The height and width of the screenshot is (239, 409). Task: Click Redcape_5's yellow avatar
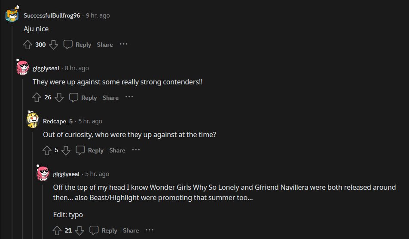pyautogui.click(x=33, y=121)
